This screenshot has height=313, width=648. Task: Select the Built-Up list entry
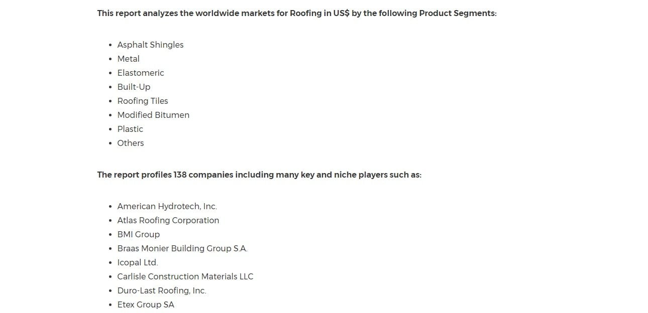coord(134,87)
